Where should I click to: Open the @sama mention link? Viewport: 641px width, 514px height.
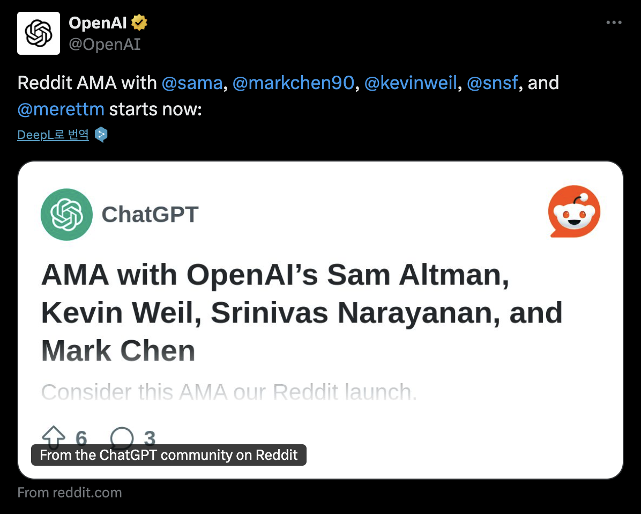click(191, 83)
